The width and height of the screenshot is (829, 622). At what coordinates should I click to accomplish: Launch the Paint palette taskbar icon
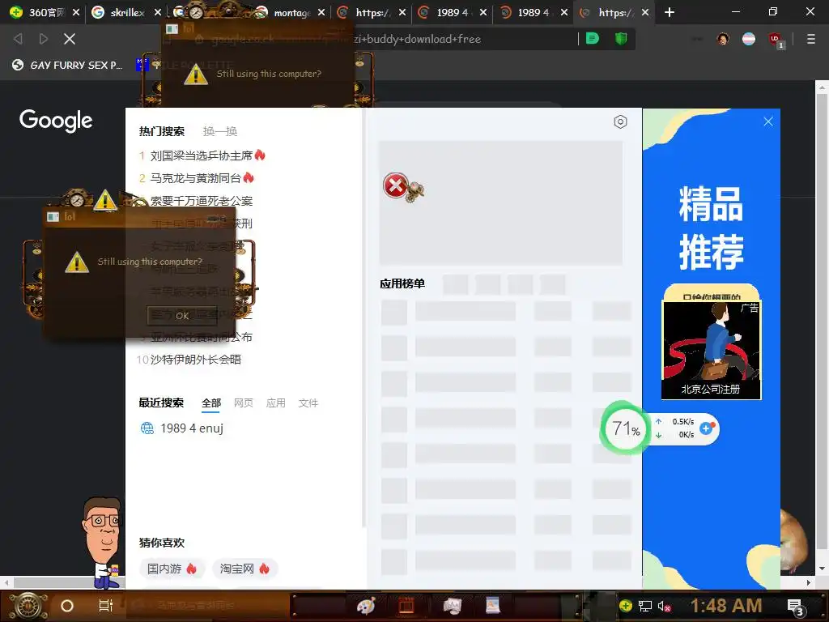pos(366,606)
